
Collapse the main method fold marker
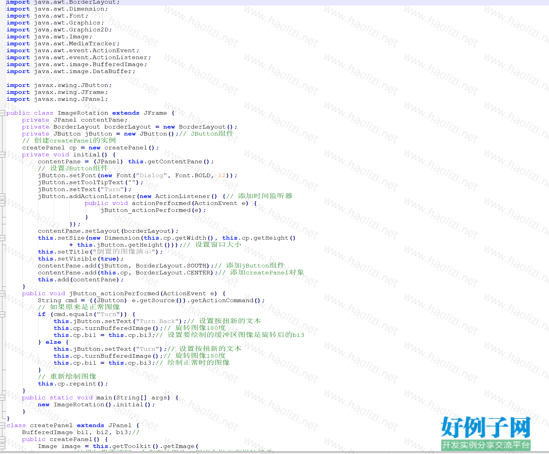pyautogui.click(x=2, y=398)
